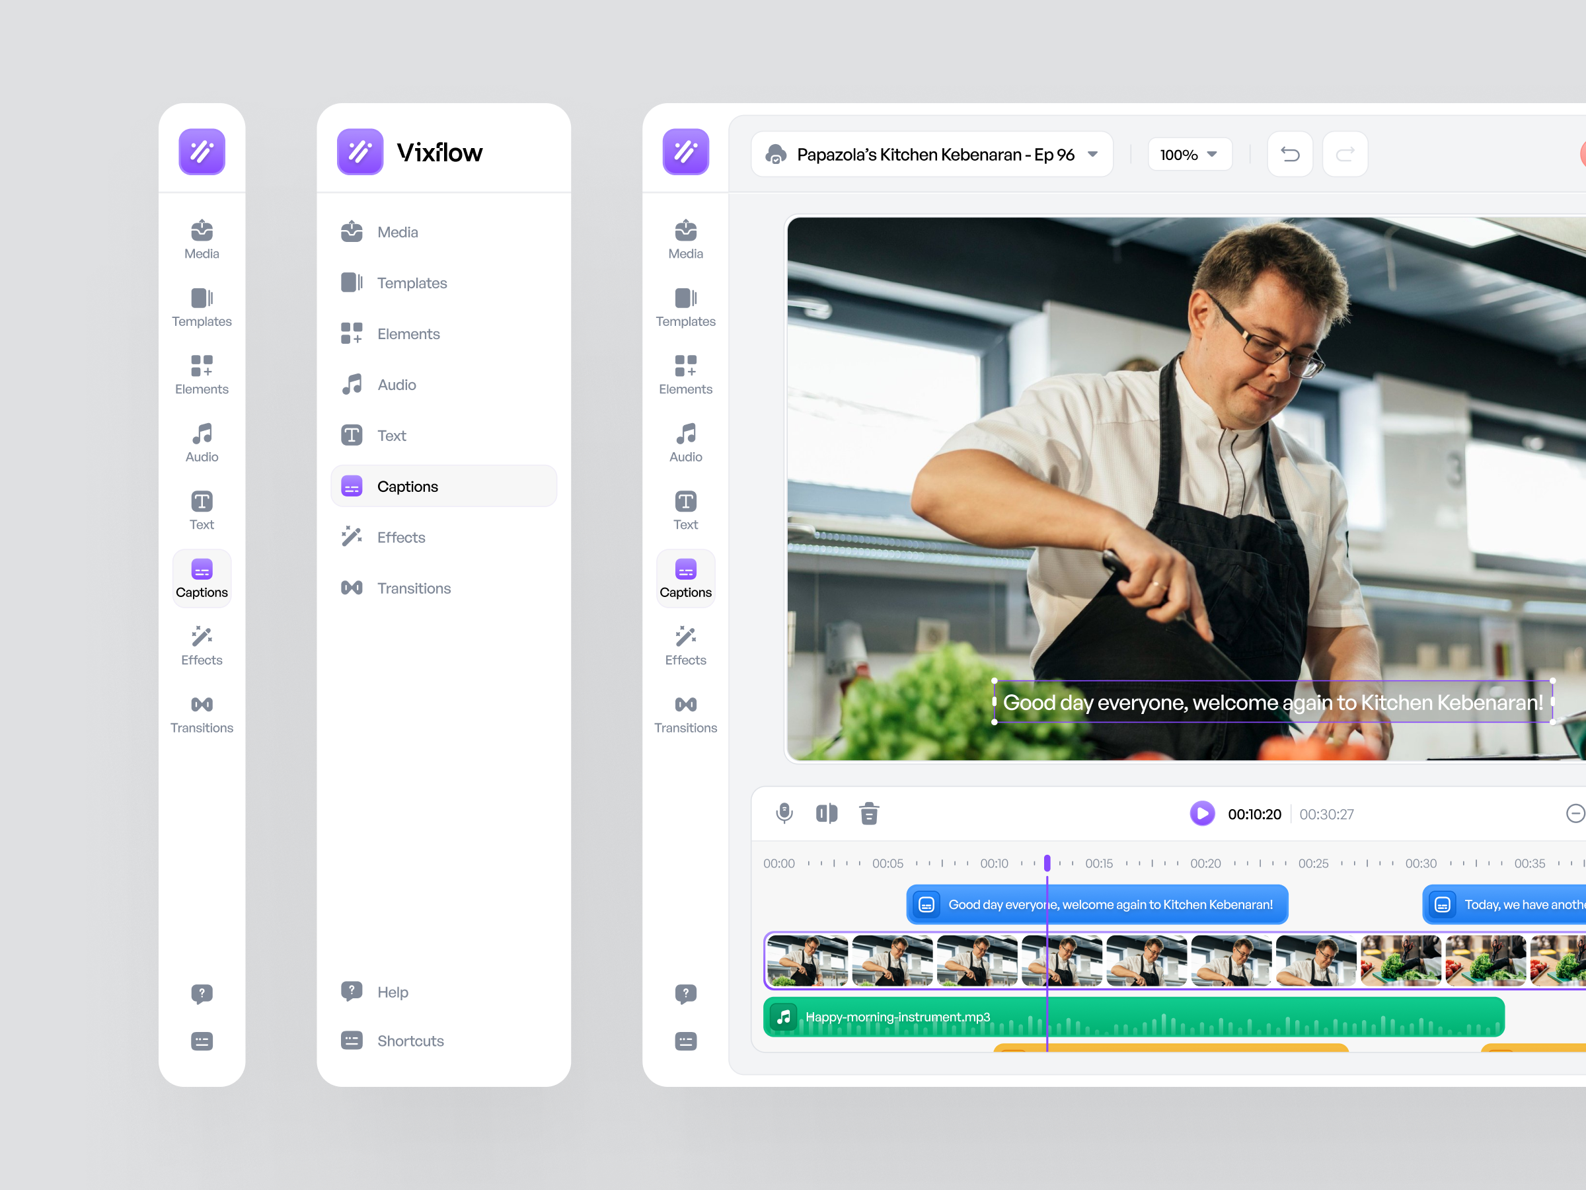The width and height of the screenshot is (1586, 1190).
Task: Click the microphone voiceover icon
Action: coord(784,813)
